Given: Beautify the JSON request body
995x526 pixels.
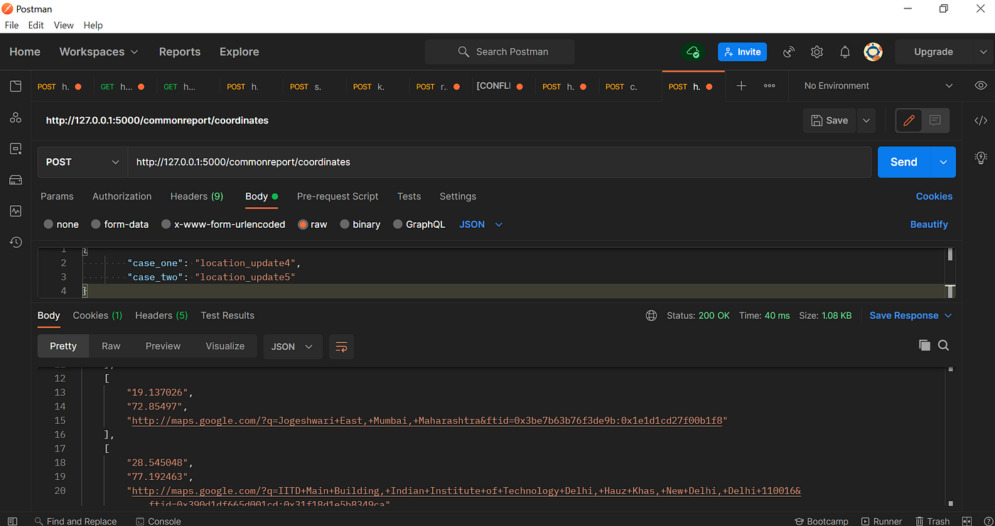Looking at the screenshot, I should pos(929,224).
